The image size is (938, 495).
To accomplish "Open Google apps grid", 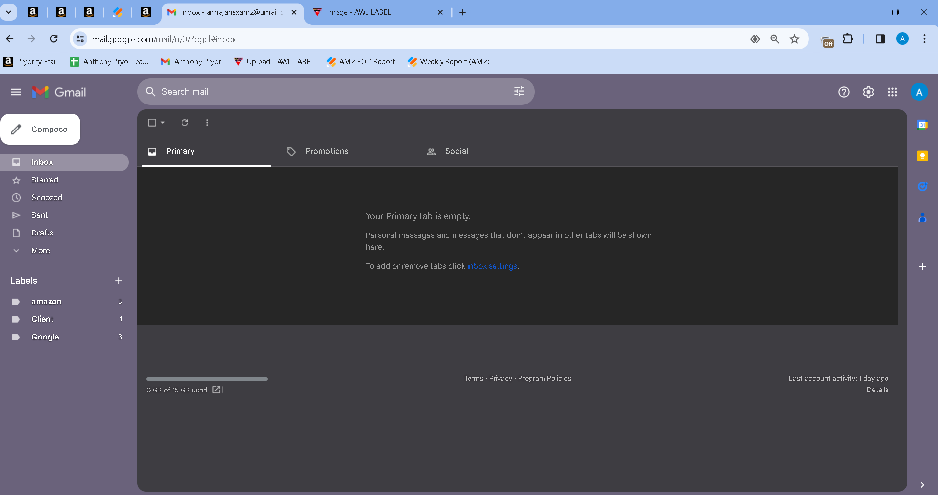I will [892, 92].
